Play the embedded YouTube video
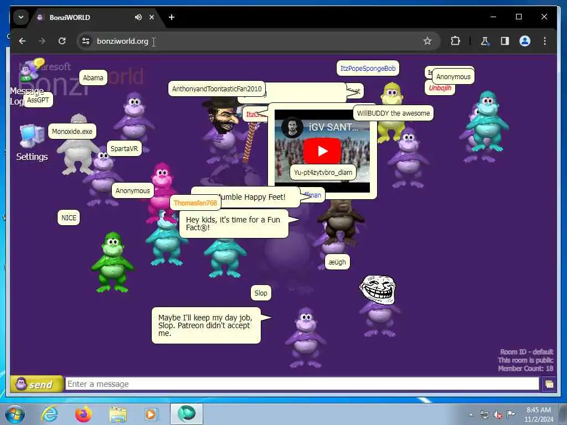Image resolution: width=567 pixels, height=425 pixels. click(322, 151)
